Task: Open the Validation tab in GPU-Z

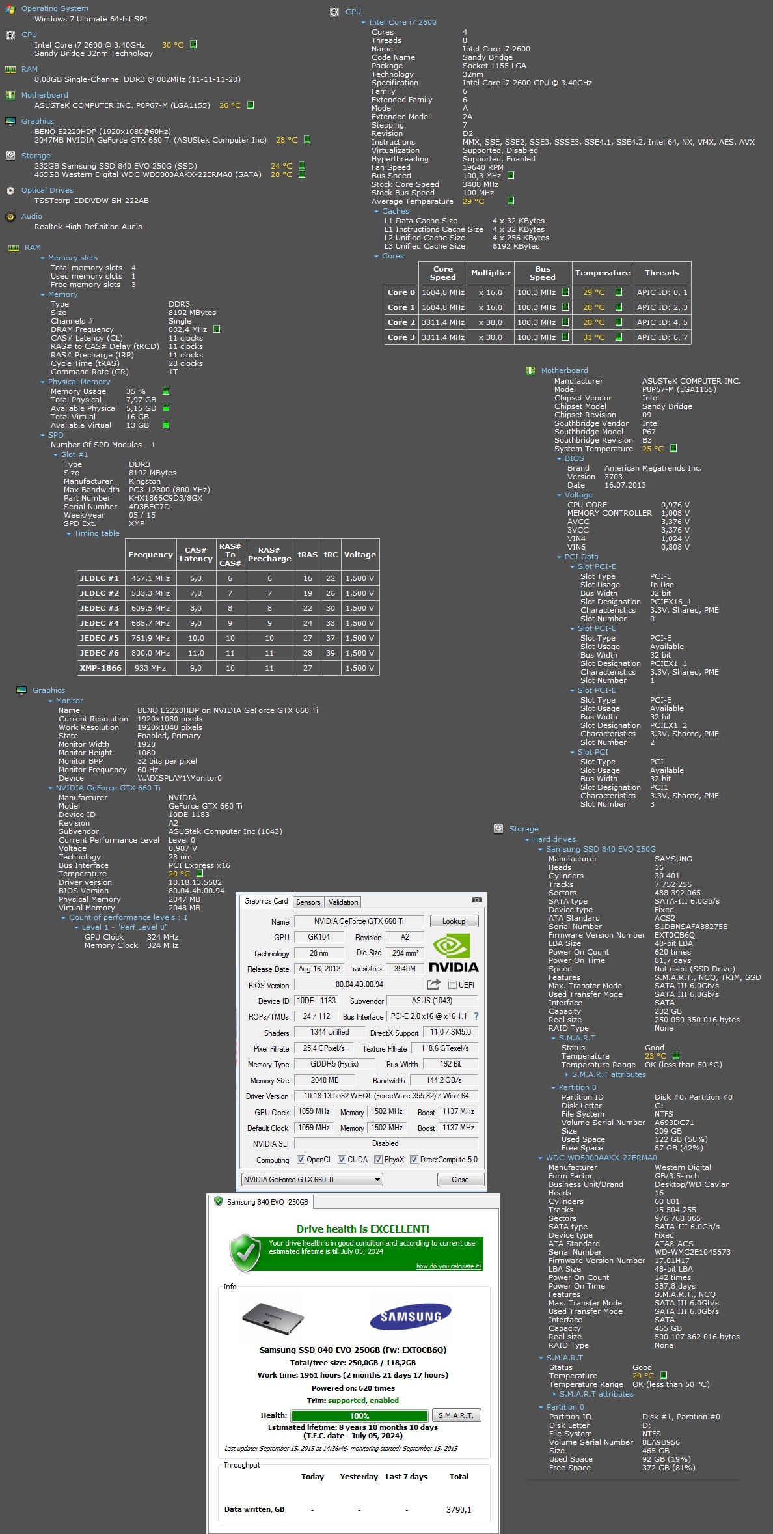Action: [x=343, y=902]
